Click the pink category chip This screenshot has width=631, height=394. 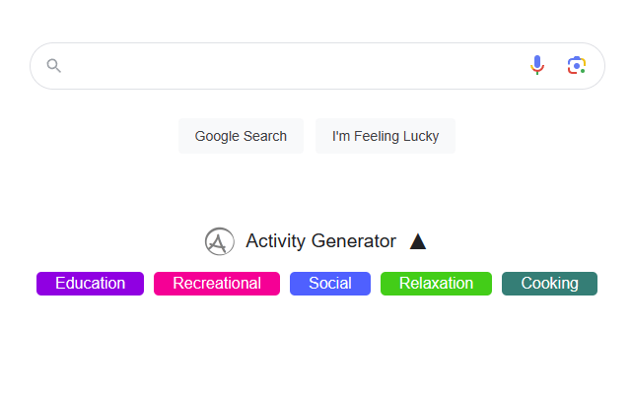pyautogui.click(x=217, y=284)
